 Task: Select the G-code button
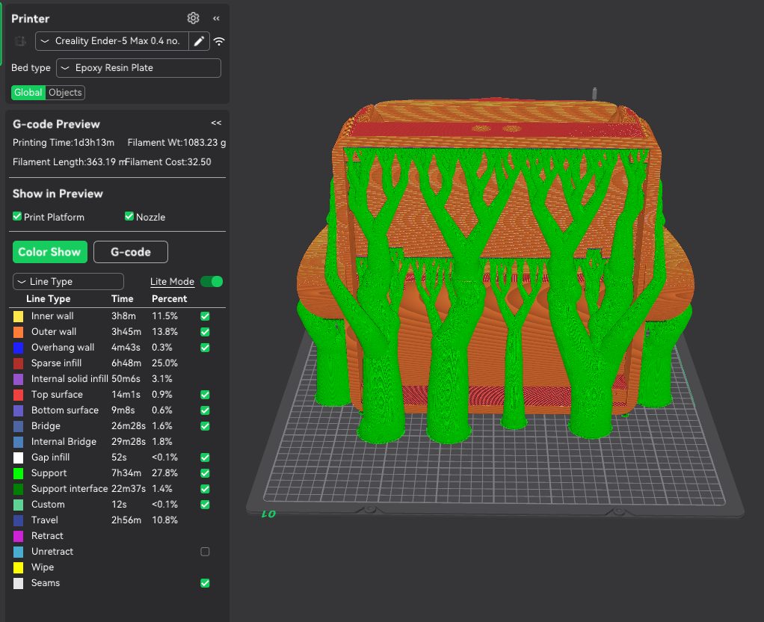131,252
